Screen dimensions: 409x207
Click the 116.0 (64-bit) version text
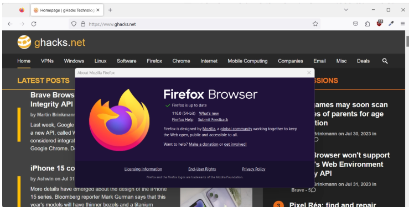point(184,113)
